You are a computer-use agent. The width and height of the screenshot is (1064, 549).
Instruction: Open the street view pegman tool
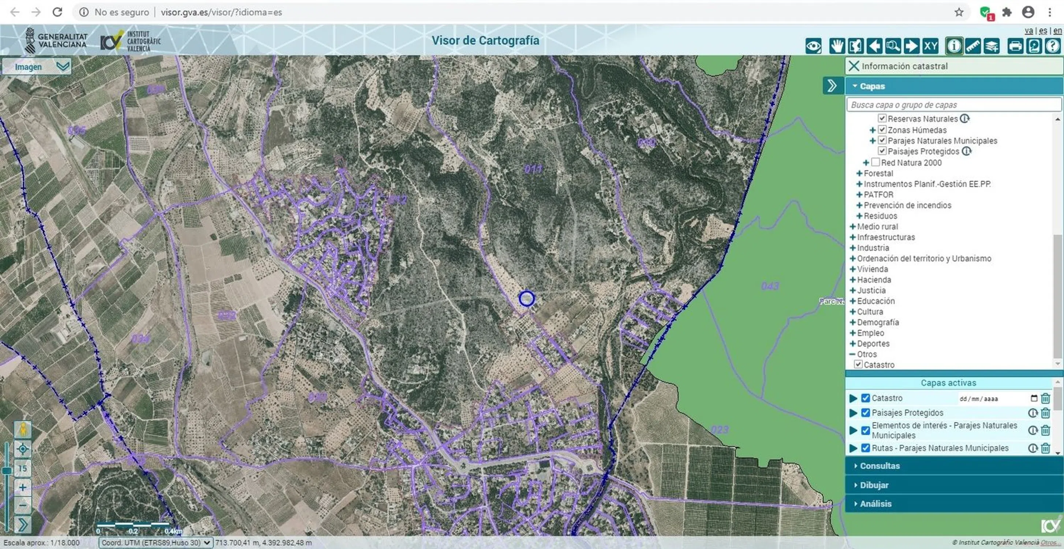(23, 430)
